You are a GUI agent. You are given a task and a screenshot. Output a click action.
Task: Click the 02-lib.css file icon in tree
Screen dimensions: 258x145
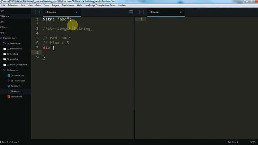point(8,86)
